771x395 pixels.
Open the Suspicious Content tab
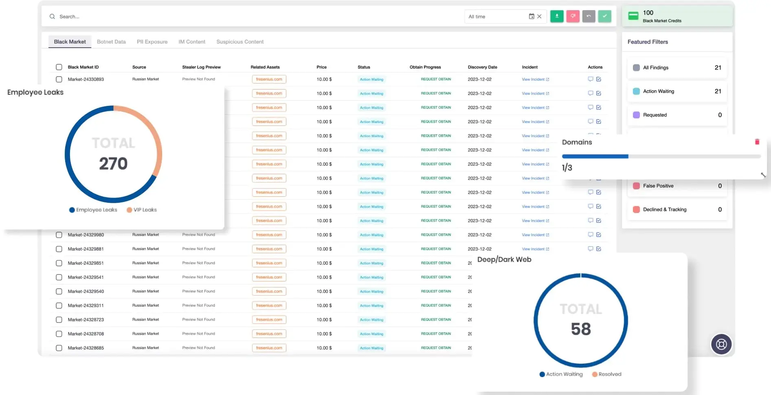(x=240, y=42)
